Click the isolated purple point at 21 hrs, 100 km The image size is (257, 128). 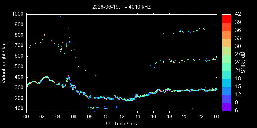coord(193,109)
